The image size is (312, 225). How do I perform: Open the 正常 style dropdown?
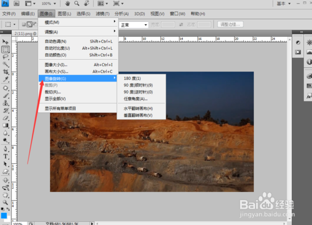pyautogui.click(x=134, y=25)
